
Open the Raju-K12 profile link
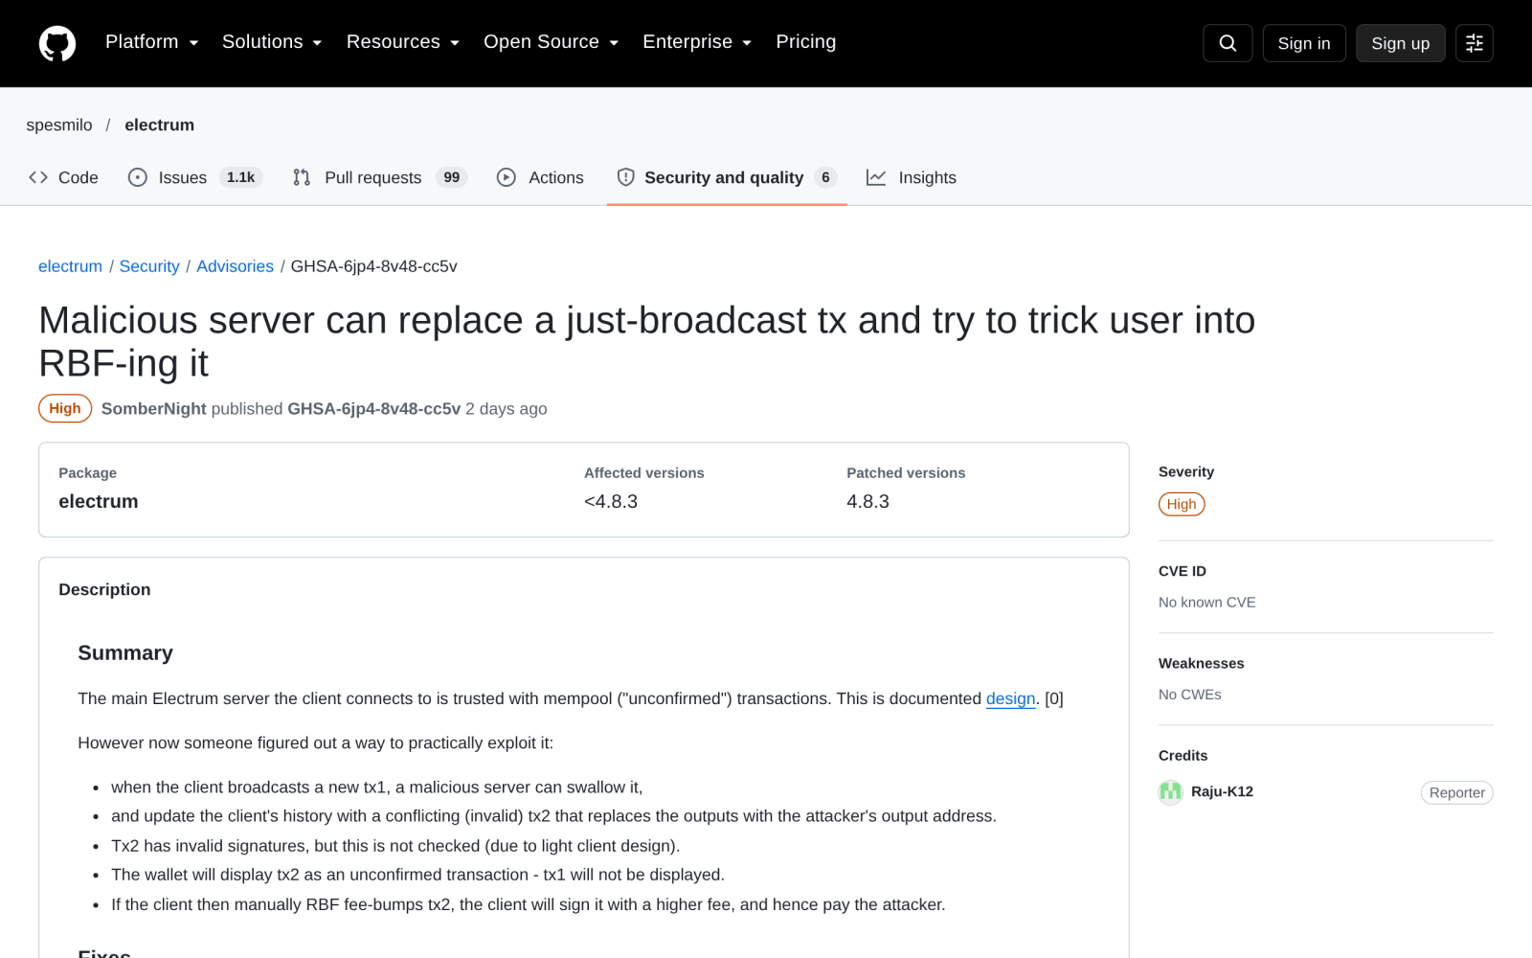coord(1222,791)
